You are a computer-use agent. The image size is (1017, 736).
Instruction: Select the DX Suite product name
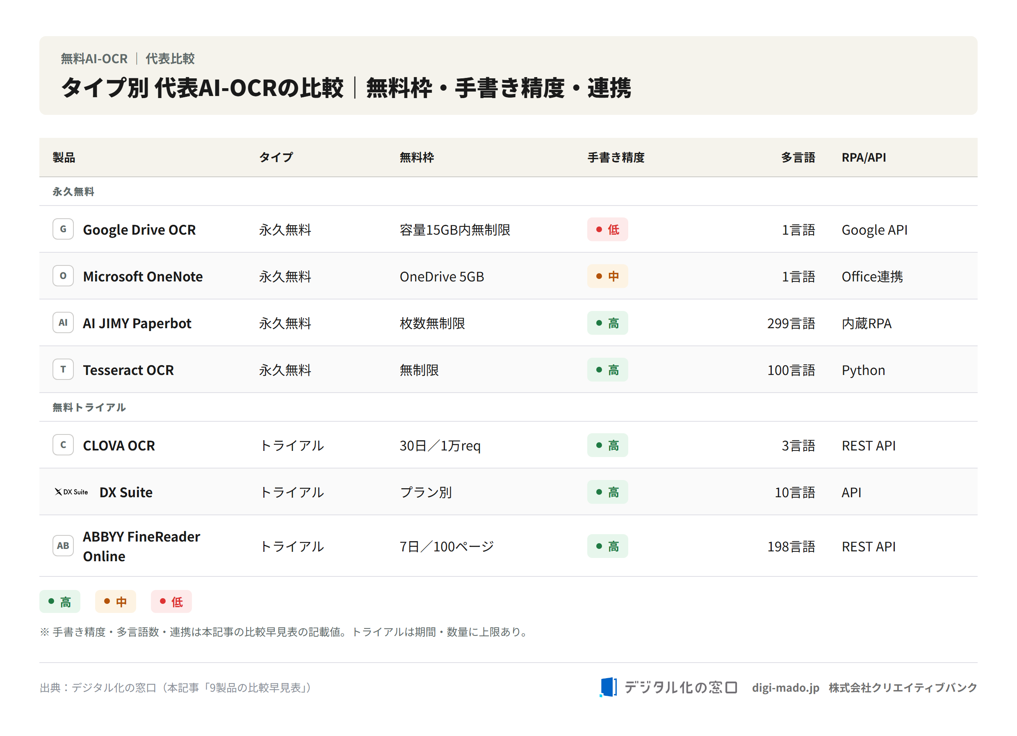[x=126, y=492]
